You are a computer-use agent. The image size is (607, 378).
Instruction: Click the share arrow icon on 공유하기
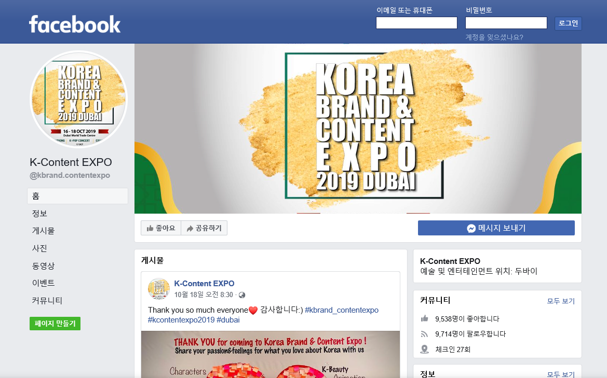(x=190, y=229)
